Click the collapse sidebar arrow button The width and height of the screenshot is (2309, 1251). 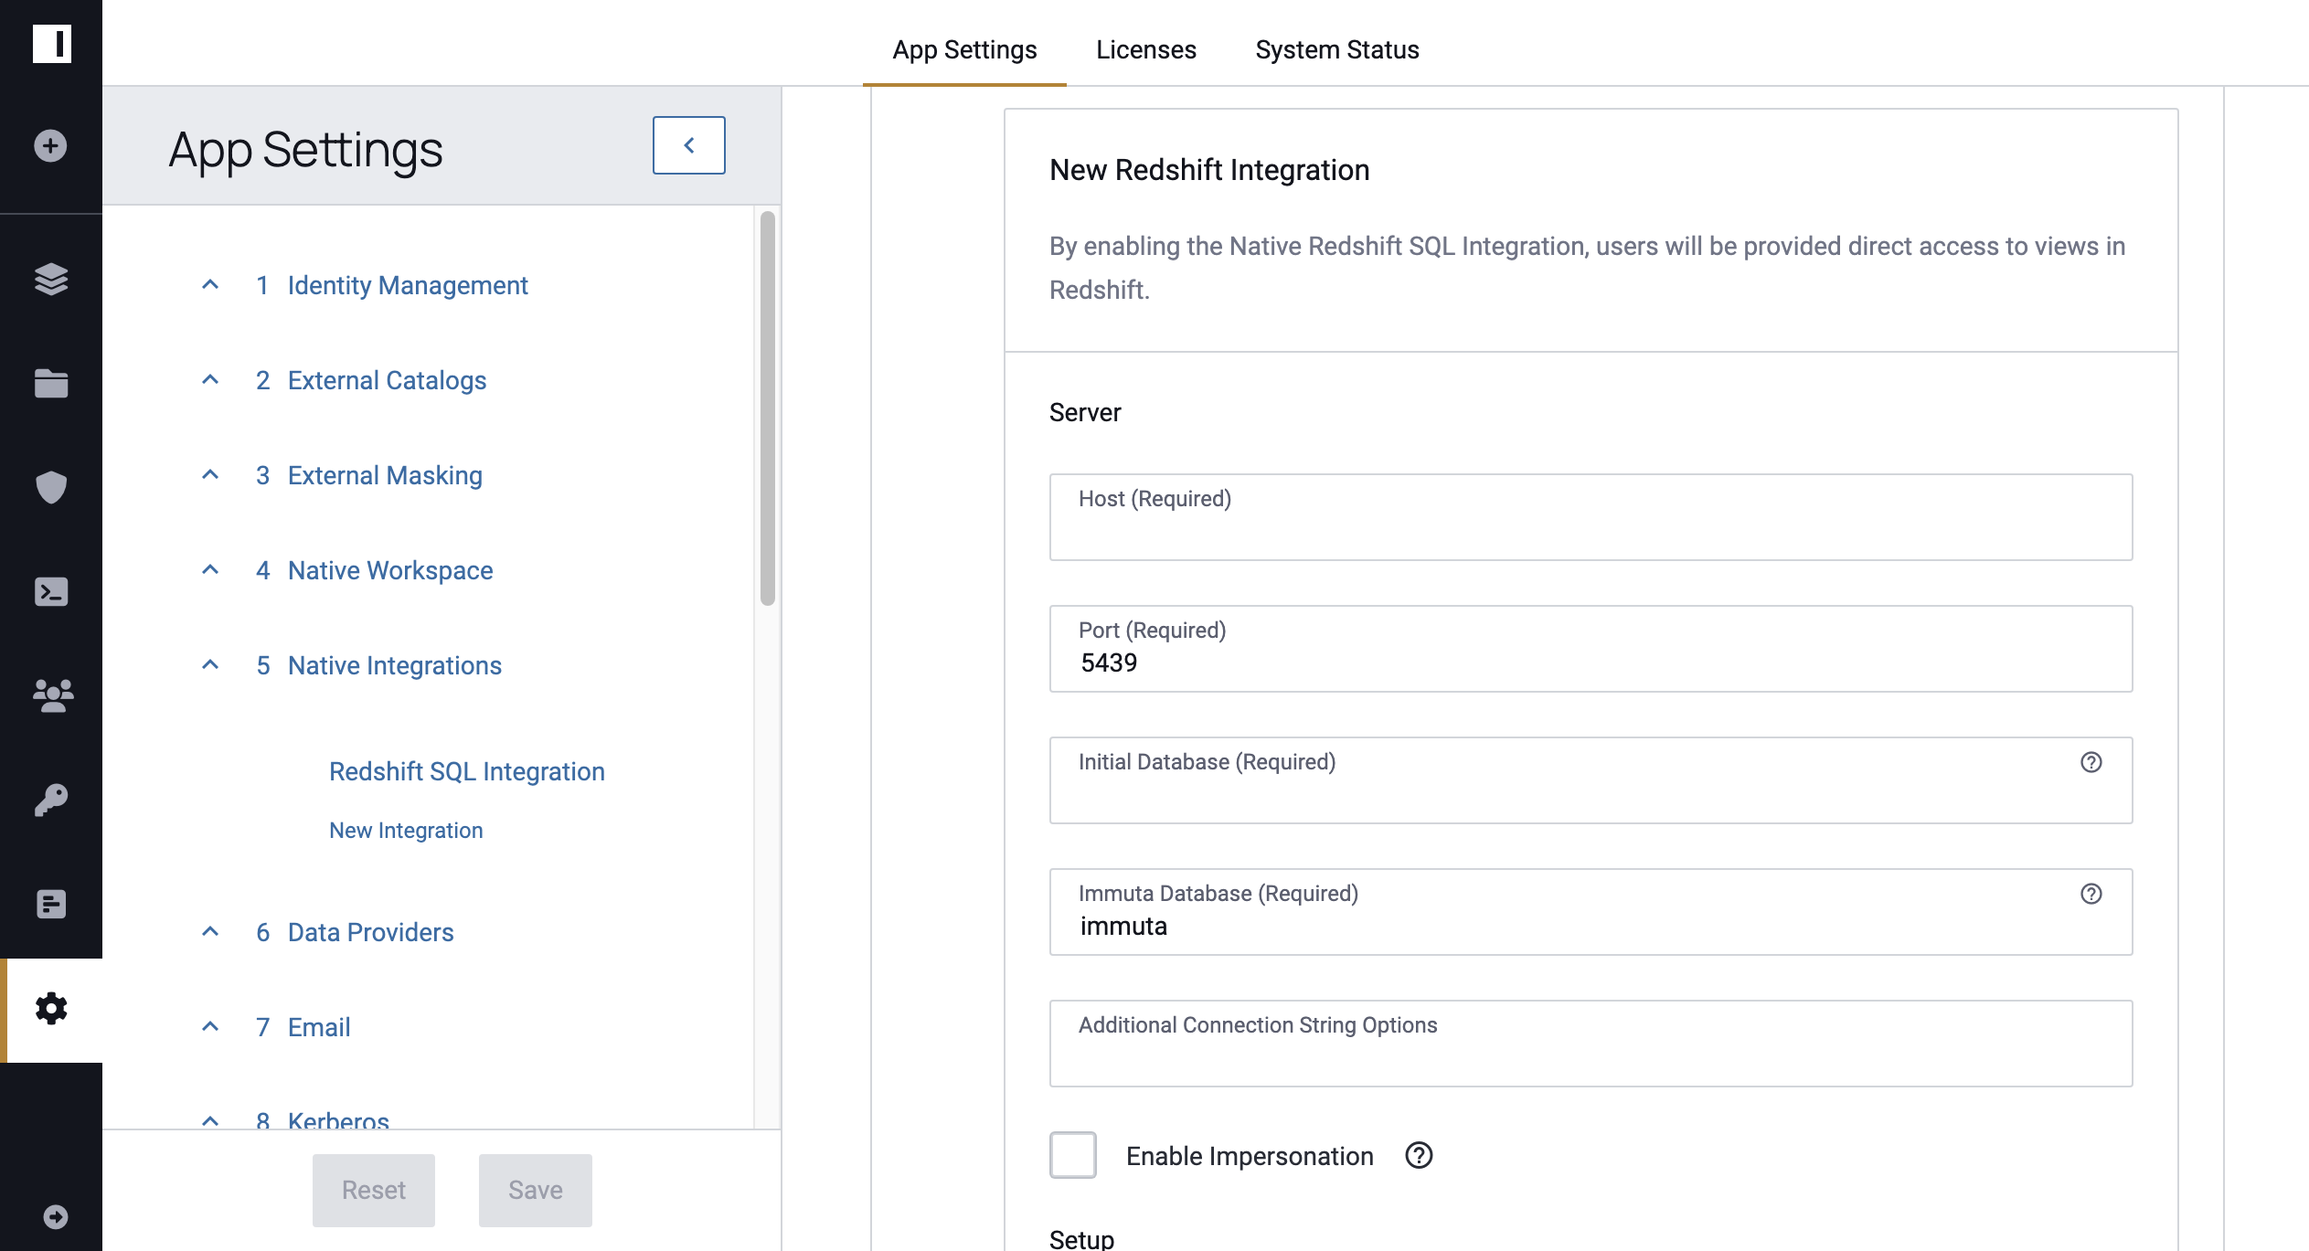(x=688, y=144)
